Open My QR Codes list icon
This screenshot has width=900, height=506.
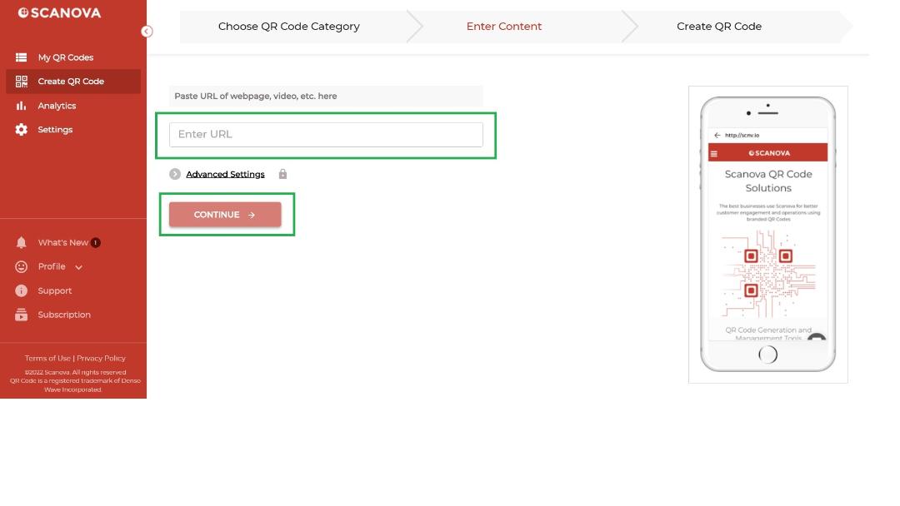pos(21,57)
